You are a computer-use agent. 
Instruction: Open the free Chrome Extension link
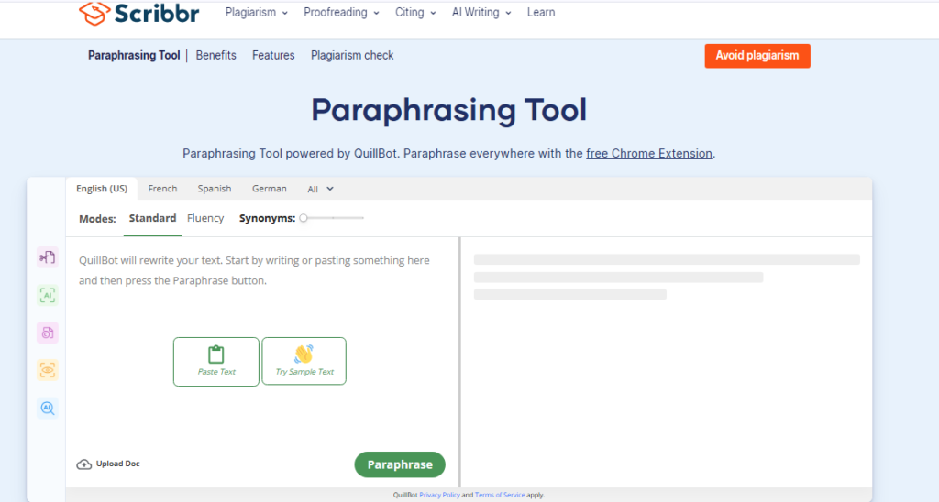[x=649, y=154]
